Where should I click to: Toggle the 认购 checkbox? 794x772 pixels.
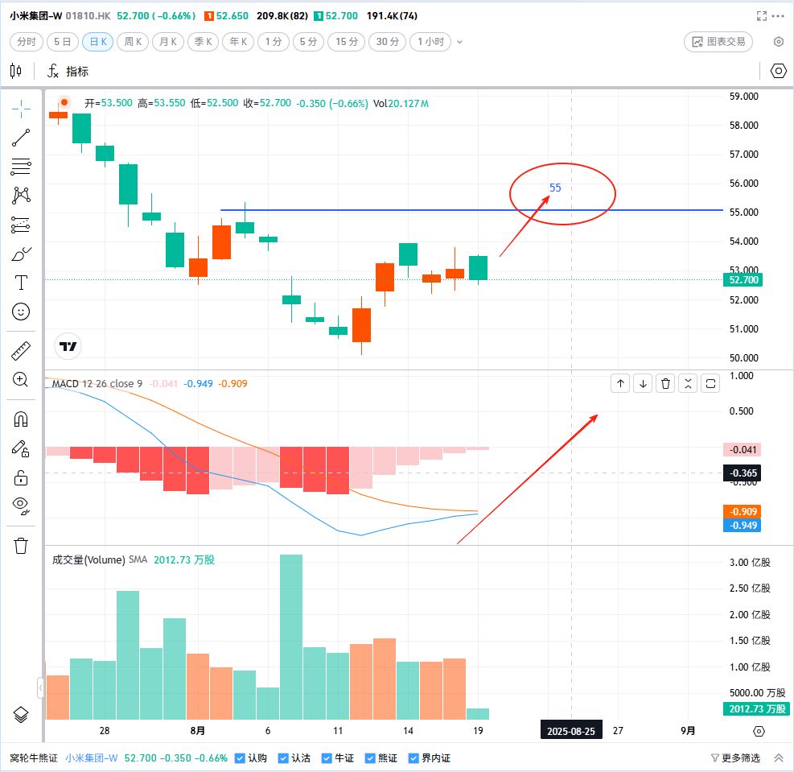[x=240, y=758]
